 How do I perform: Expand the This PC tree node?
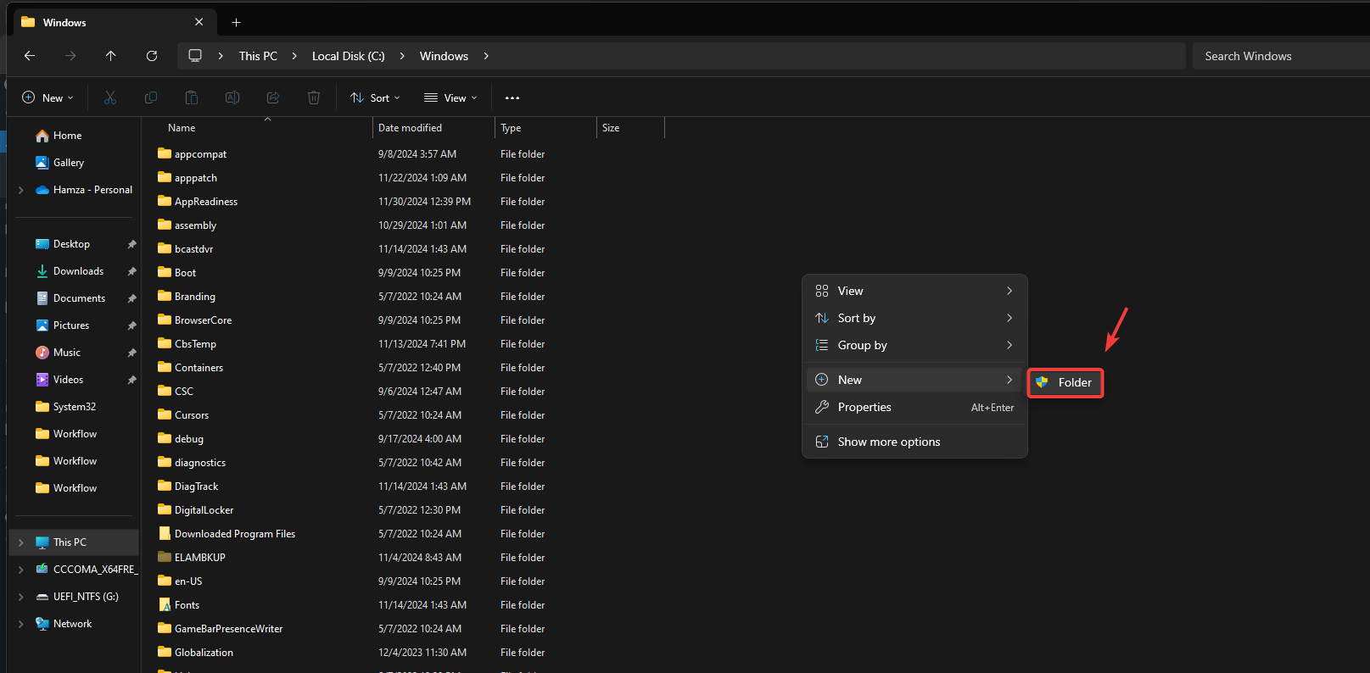(x=21, y=542)
